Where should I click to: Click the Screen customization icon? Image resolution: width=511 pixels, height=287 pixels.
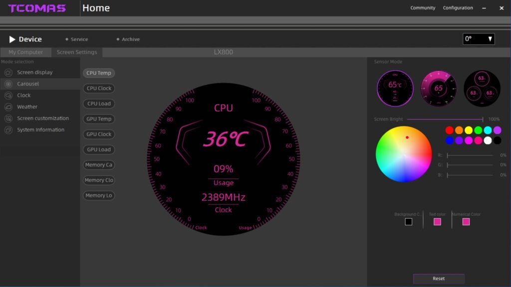[x=8, y=118]
